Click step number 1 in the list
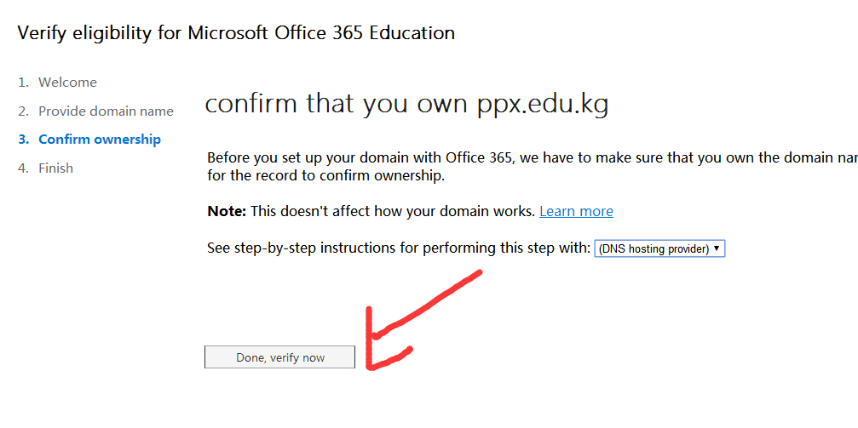 (x=22, y=83)
